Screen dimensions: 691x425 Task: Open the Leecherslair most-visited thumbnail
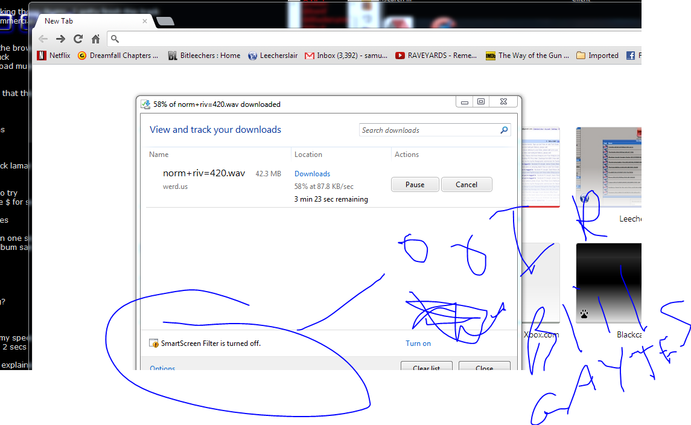pos(608,168)
